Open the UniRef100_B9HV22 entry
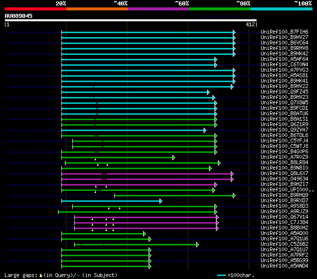The image size is (317, 279). (284, 87)
